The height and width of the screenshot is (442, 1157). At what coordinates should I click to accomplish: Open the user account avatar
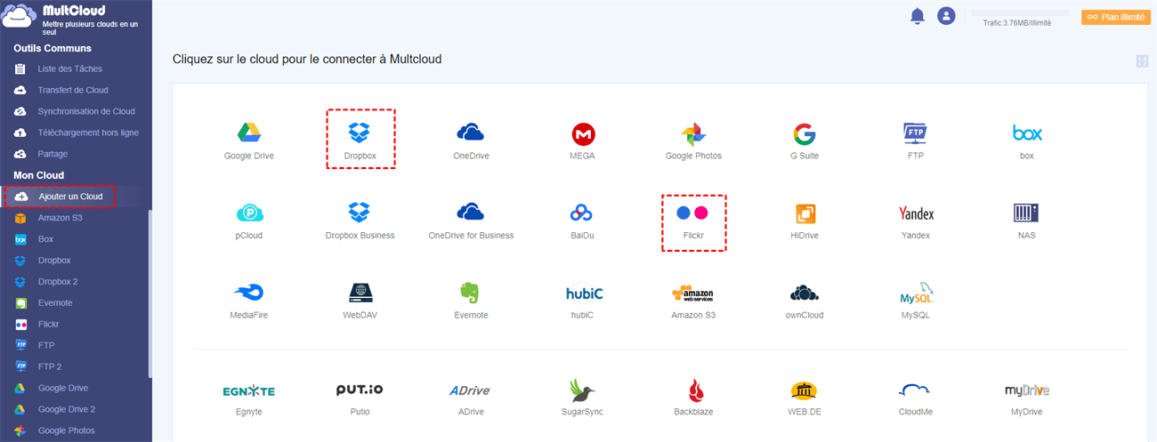pos(946,16)
